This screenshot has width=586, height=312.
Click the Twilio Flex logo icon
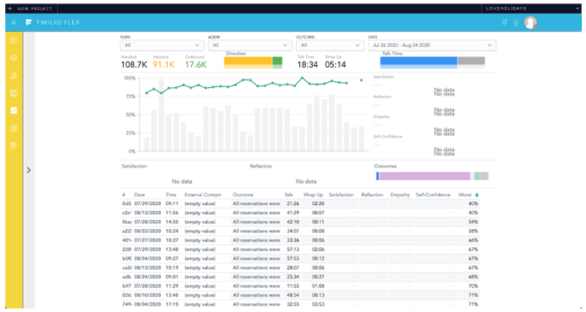click(29, 23)
